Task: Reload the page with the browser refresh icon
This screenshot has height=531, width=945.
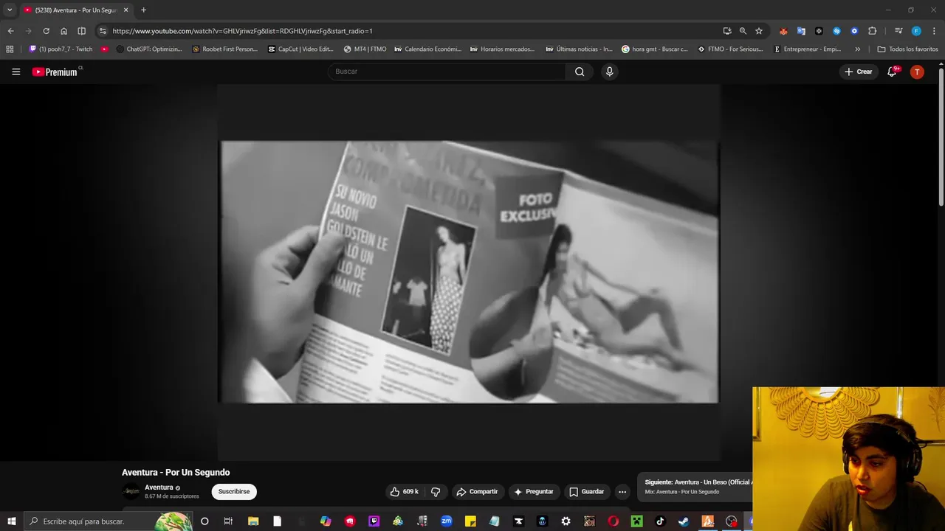Action: pos(46,31)
